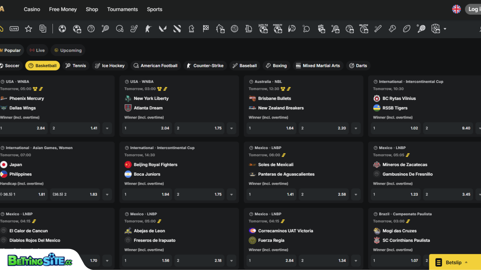Screen dimensions: 481x270
Task: Select the racing checkered flag icon
Action: [x=206, y=29]
